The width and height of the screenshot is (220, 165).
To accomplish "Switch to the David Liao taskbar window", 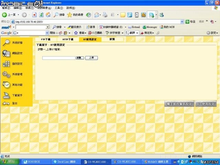I will pyautogui.click(x=66, y=162).
